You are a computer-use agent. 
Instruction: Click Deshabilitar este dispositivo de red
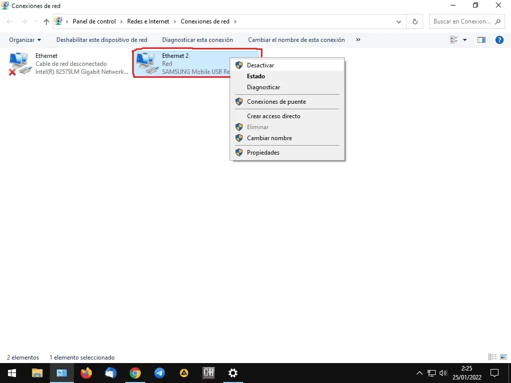[102, 40]
